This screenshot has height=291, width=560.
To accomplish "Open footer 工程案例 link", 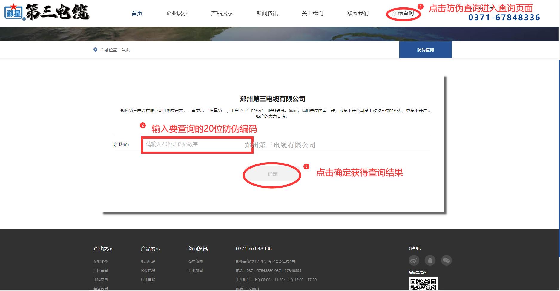I will [101, 280].
